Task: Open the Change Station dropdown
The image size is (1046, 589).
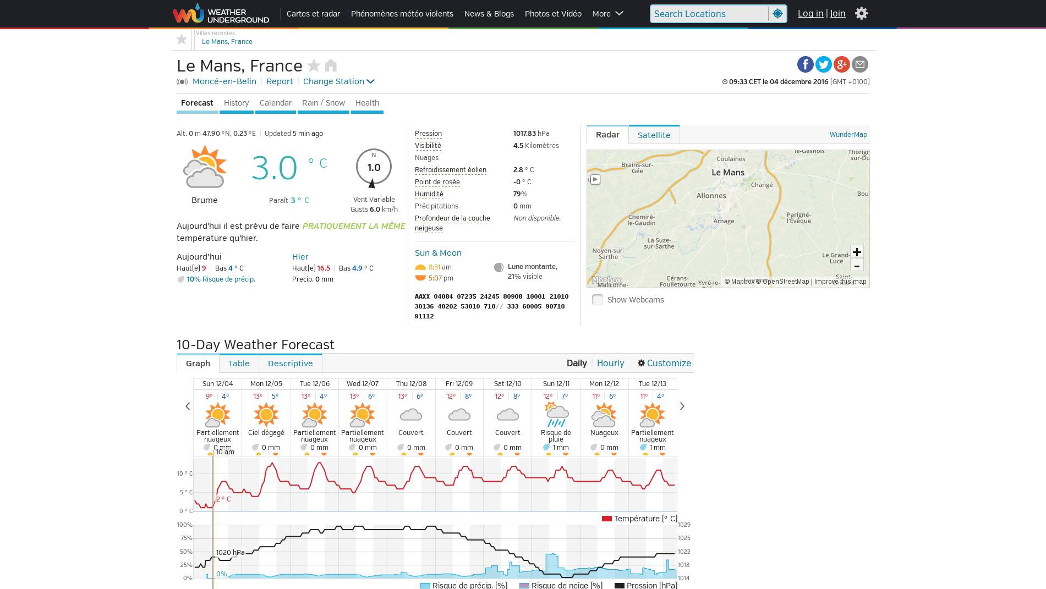Action: tap(338, 81)
